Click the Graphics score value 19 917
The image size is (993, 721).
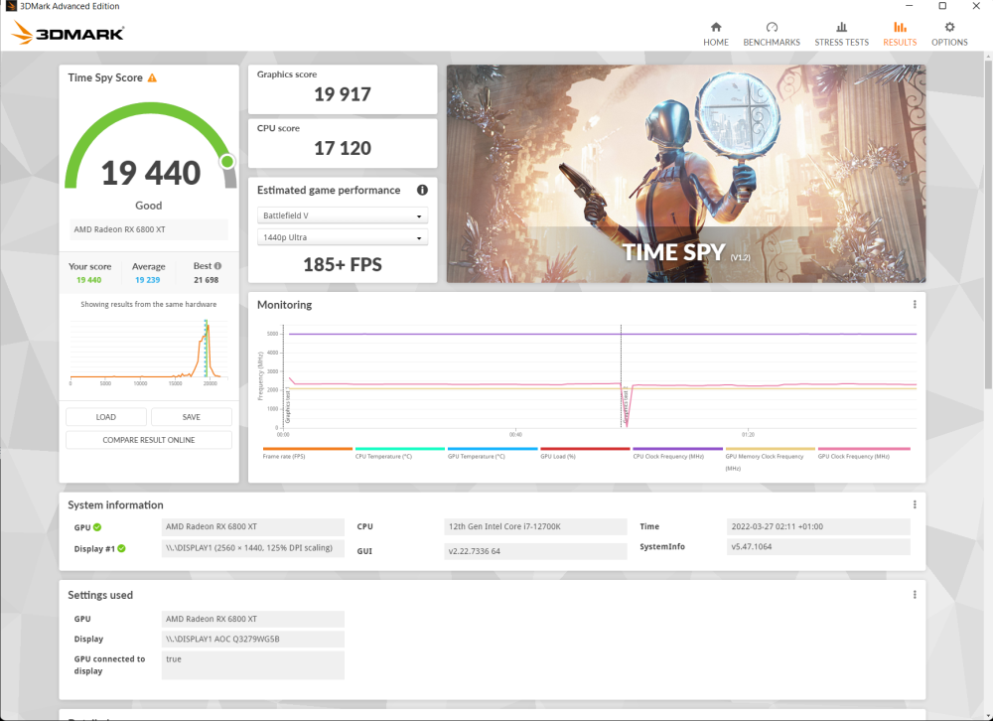click(x=343, y=94)
